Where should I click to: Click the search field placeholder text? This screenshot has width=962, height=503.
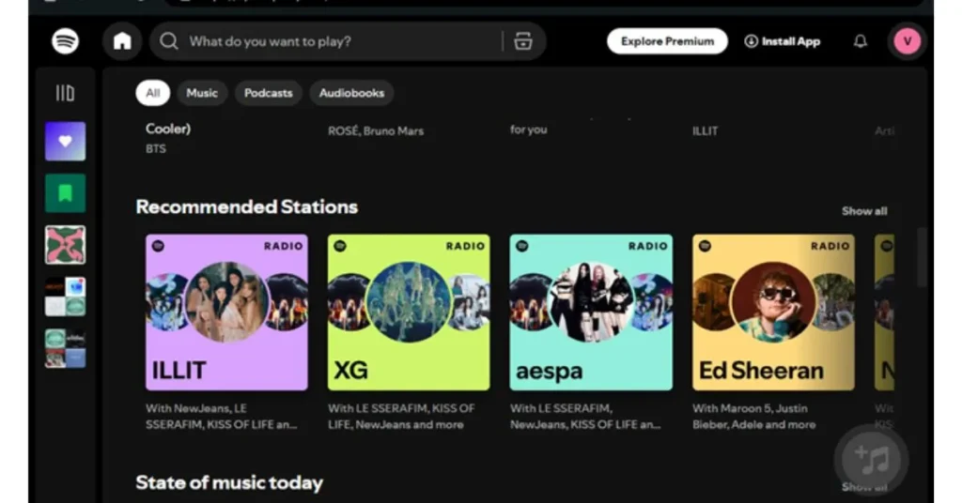pos(270,41)
